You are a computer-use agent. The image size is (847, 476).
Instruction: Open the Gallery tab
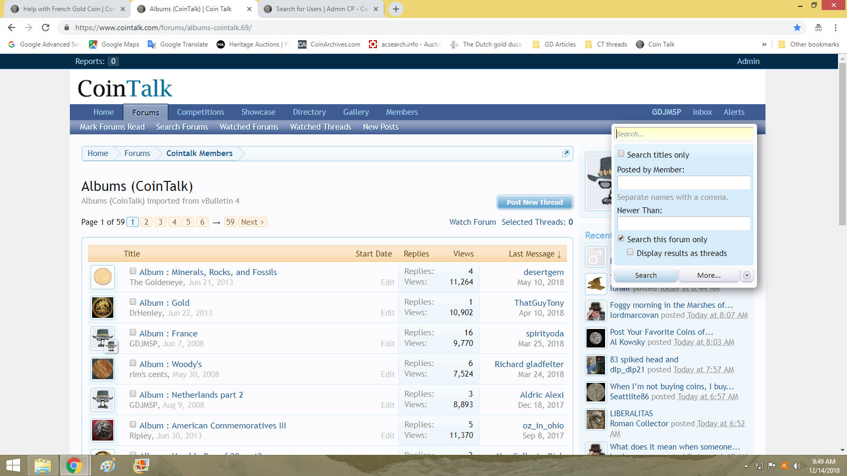356,112
